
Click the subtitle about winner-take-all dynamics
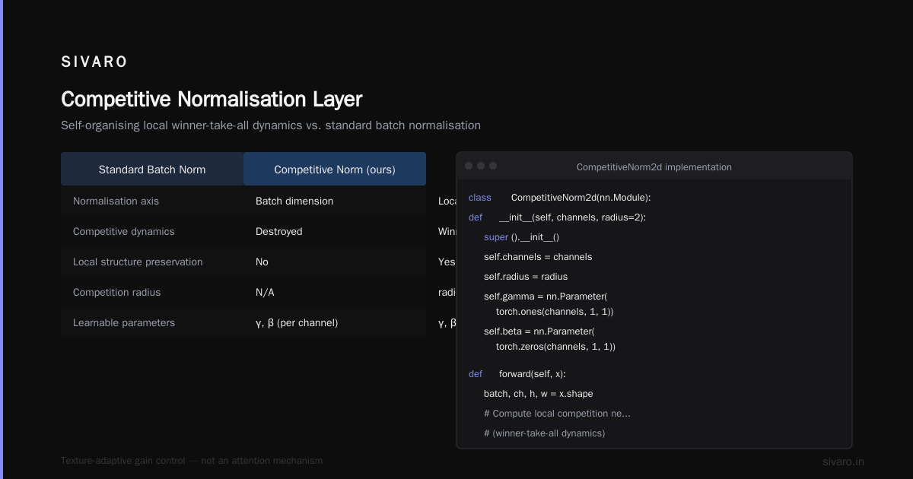pos(271,125)
